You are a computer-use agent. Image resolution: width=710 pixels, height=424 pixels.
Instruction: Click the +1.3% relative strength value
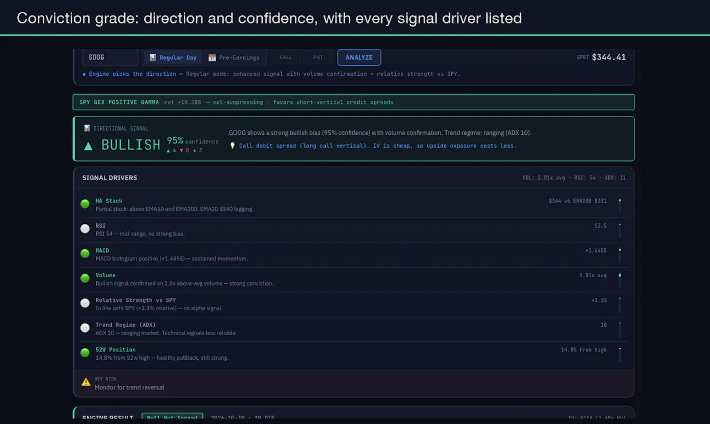click(x=599, y=300)
